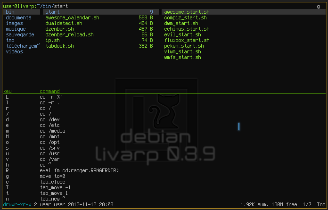Click pekwm_start.sh file
This screenshot has width=328, height=210.
(184, 46)
